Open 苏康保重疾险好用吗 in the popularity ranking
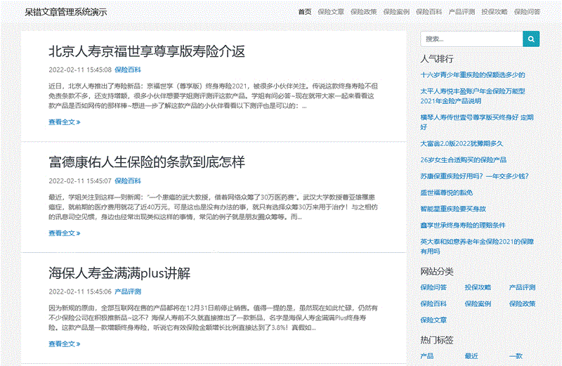The height and width of the screenshot is (366, 562). click(x=474, y=176)
